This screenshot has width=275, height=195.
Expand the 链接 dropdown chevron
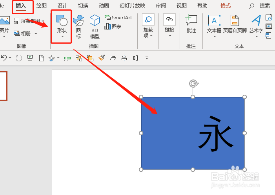click(x=170, y=36)
